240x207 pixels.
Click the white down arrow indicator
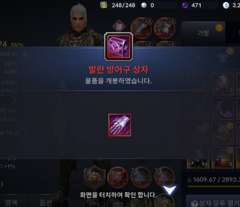point(169,190)
